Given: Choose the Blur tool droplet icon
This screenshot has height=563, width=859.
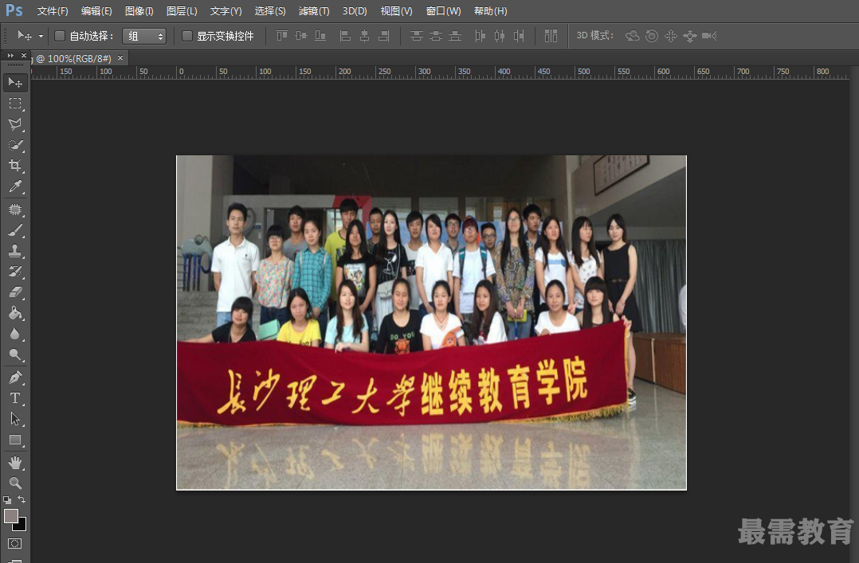Looking at the screenshot, I should (x=15, y=334).
